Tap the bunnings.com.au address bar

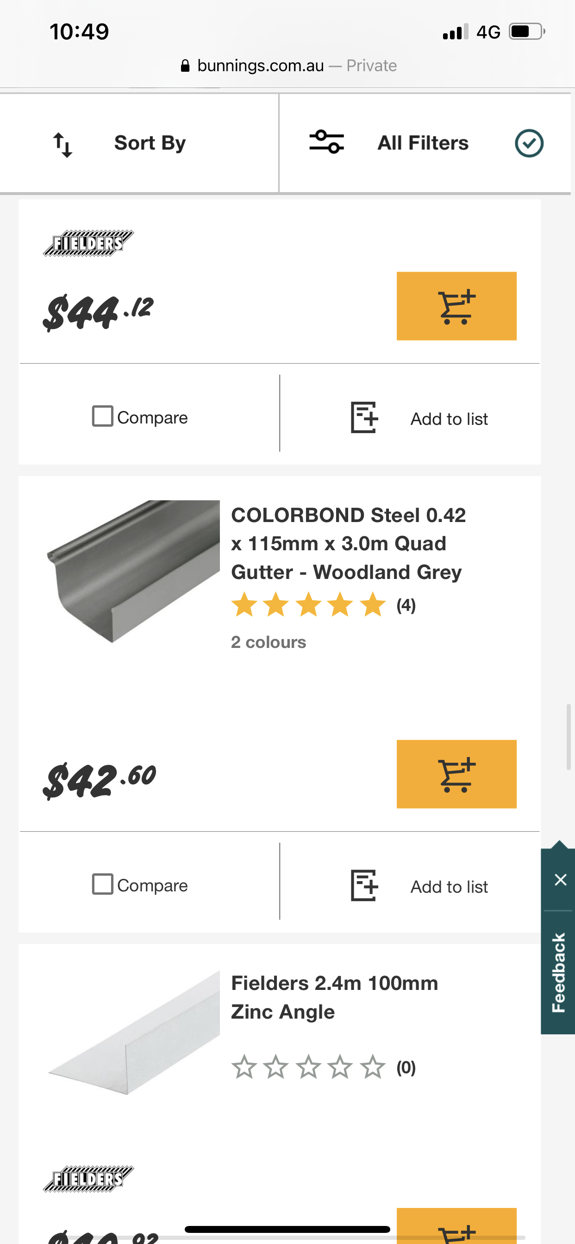[x=287, y=65]
